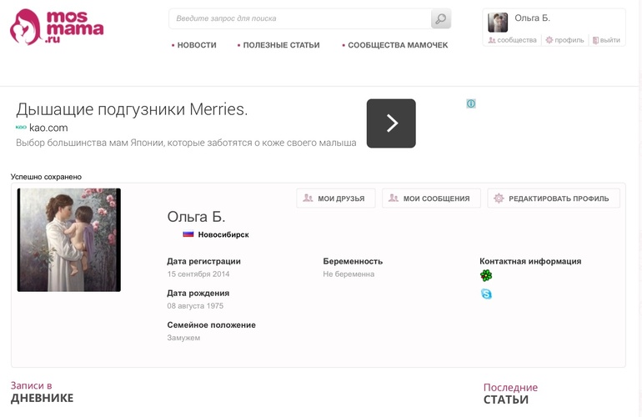Viewport: 642px width, 417px height.
Task: Click the Дышащие подгузники Merries ad headline
Action: coord(132,109)
